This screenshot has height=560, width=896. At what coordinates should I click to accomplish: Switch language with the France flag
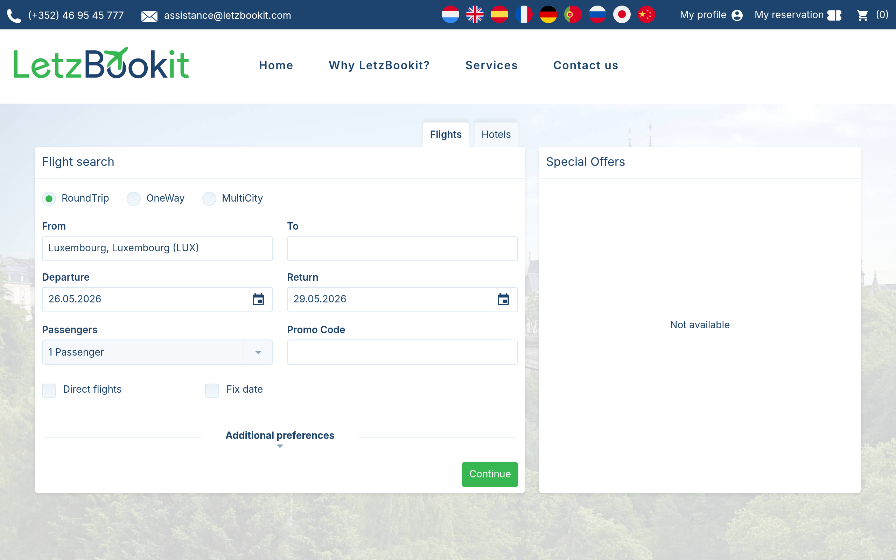pos(524,15)
